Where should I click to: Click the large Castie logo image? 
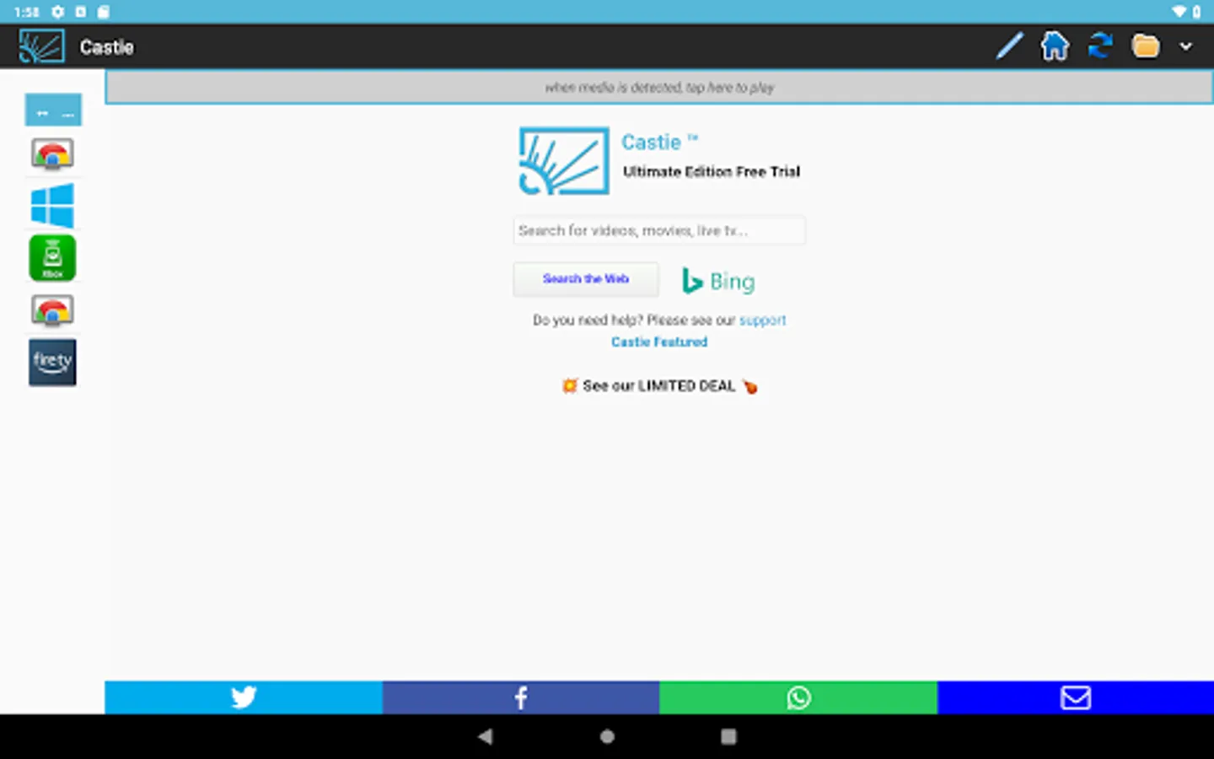(x=564, y=161)
